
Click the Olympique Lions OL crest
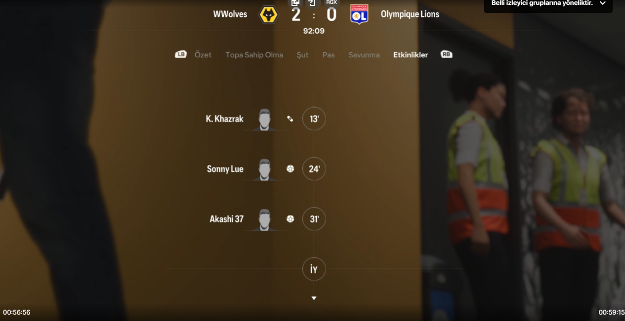[359, 14]
